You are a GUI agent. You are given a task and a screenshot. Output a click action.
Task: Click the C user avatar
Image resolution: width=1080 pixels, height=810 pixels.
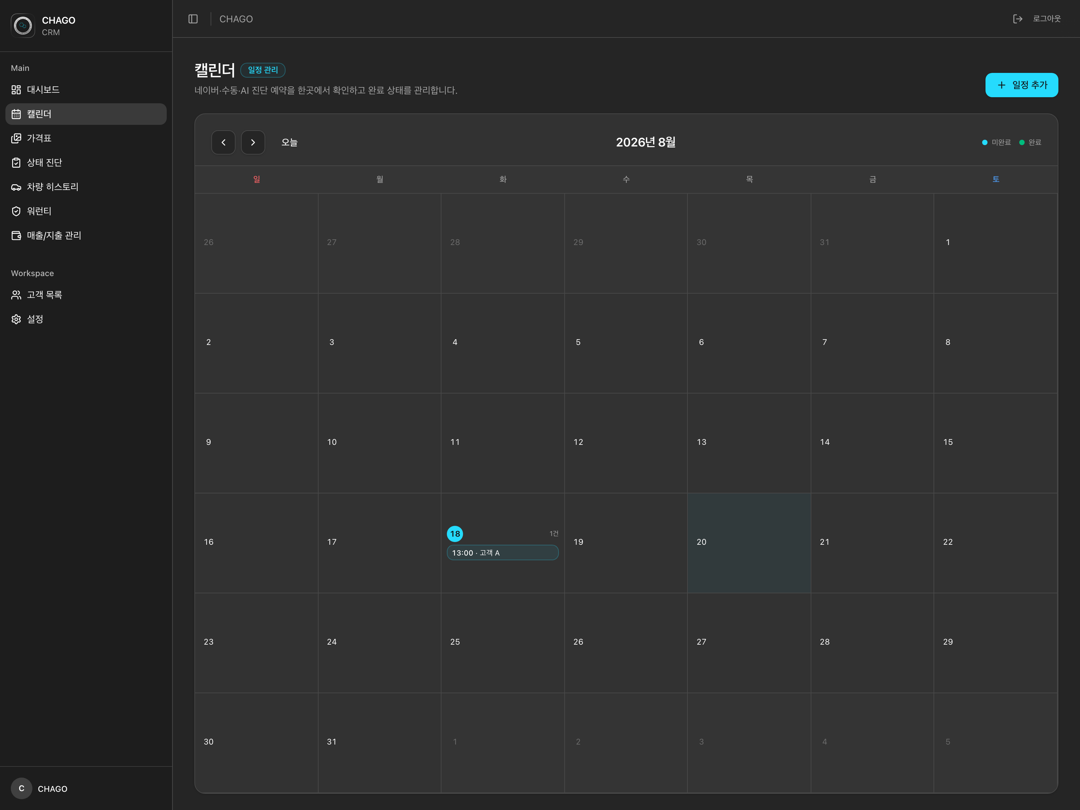point(22,788)
